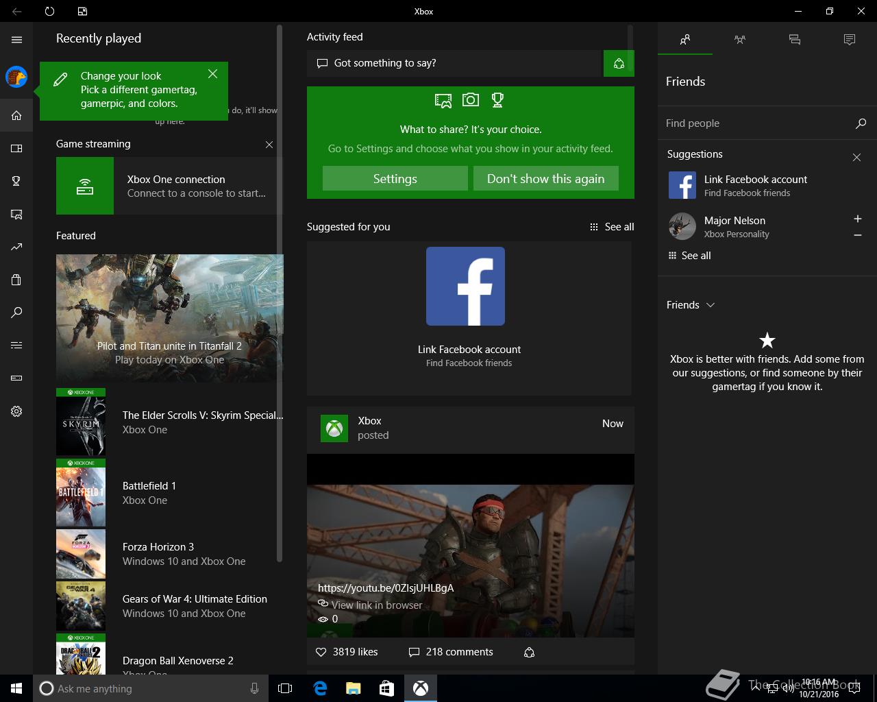Open the Xbox One connection tile
The height and width of the screenshot is (702, 877).
coord(169,186)
